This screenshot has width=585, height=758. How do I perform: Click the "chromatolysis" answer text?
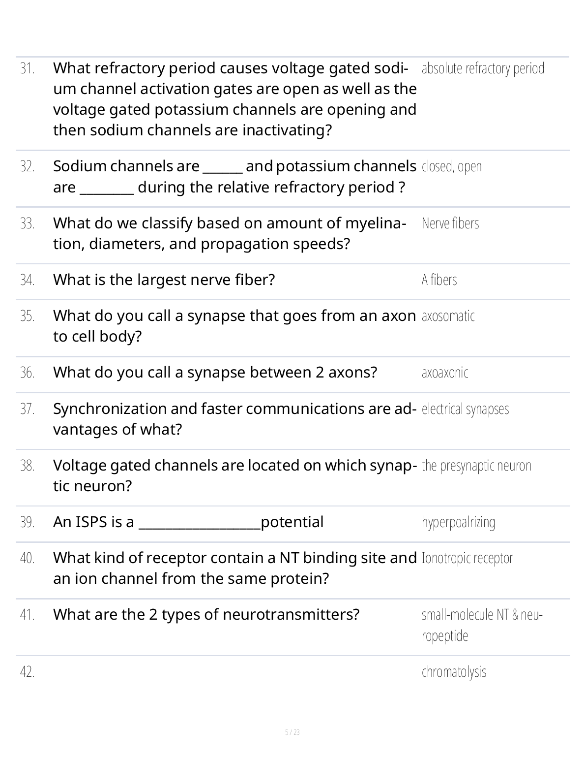(454, 672)
